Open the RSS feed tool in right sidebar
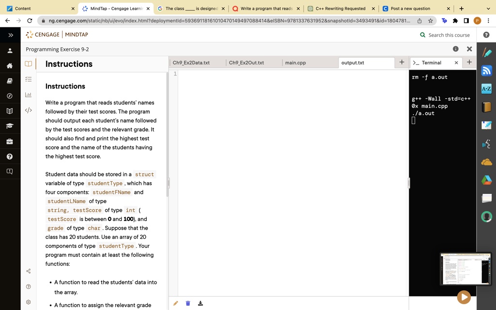This screenshot has width=496, height=310. pyautogui.click(x=487, y=70)
